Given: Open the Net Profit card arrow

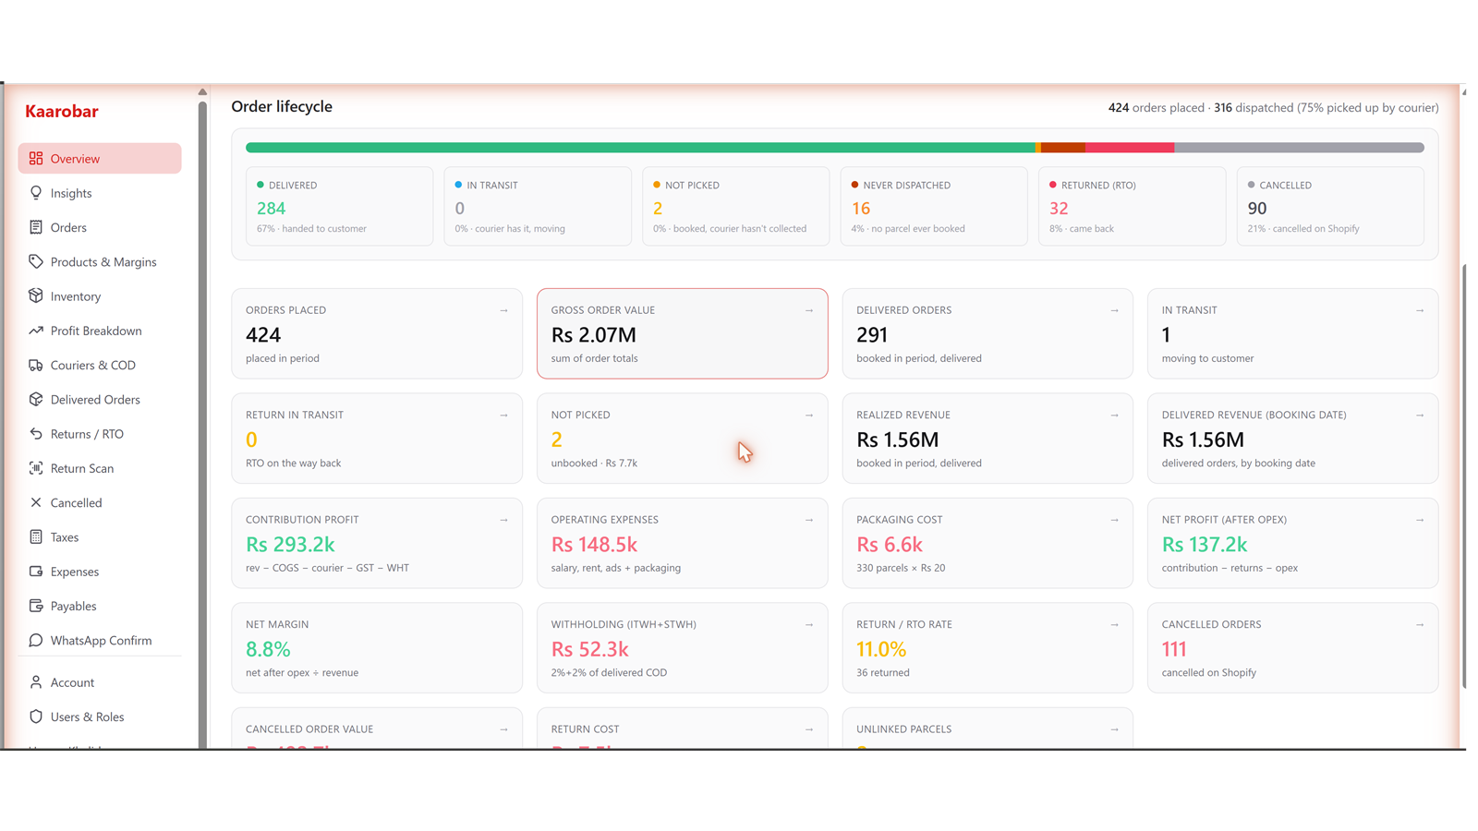Looking at the screenshot, I should 1420,520.
